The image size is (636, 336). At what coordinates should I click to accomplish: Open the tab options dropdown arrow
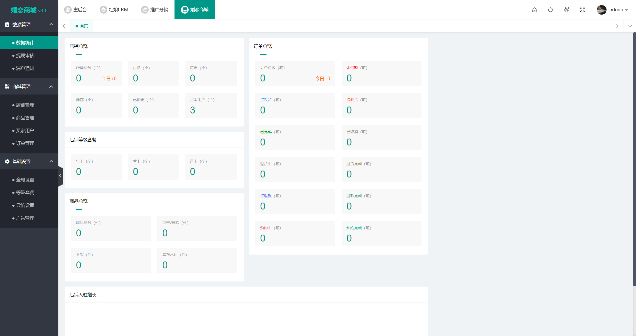[x=630, y=26]
